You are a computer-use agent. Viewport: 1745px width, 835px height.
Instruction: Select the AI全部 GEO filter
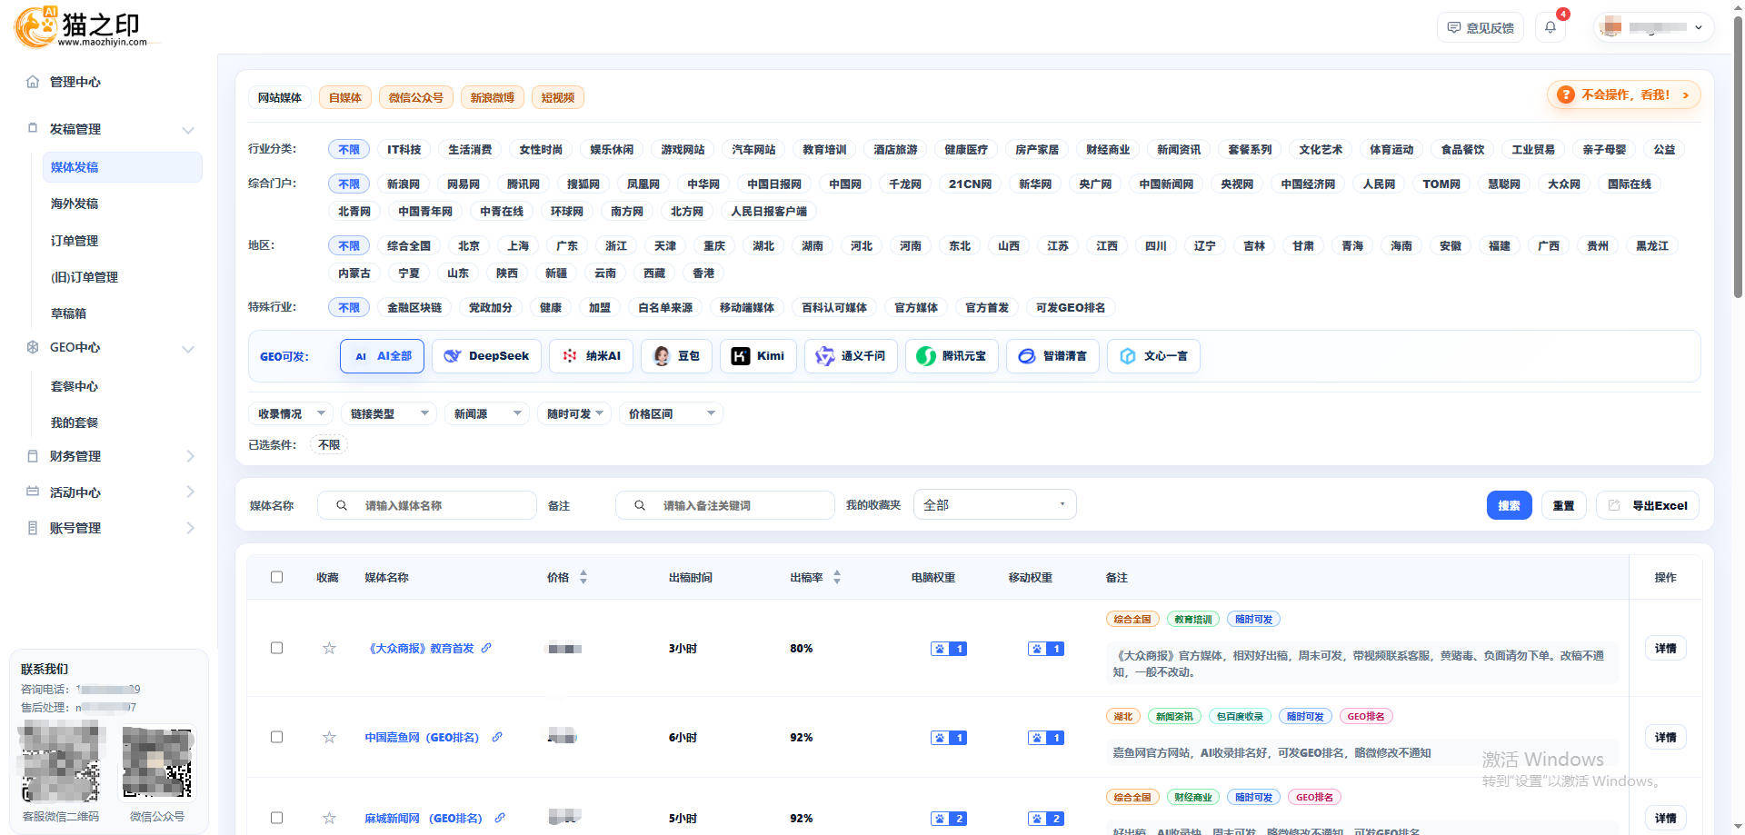[383, 356]
